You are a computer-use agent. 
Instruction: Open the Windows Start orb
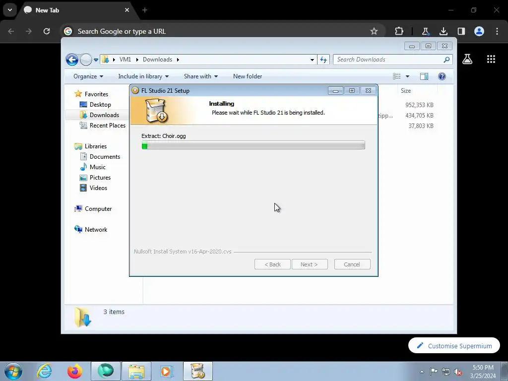[x=13, y=371]
